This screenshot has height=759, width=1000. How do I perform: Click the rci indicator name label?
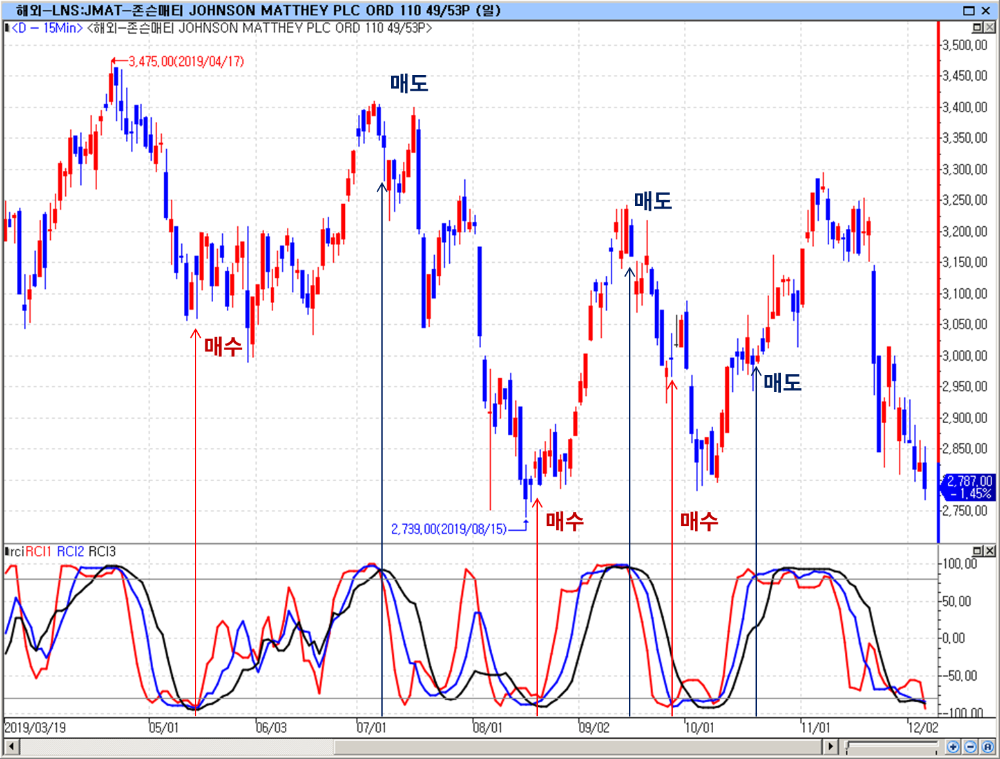click(17, 552)
